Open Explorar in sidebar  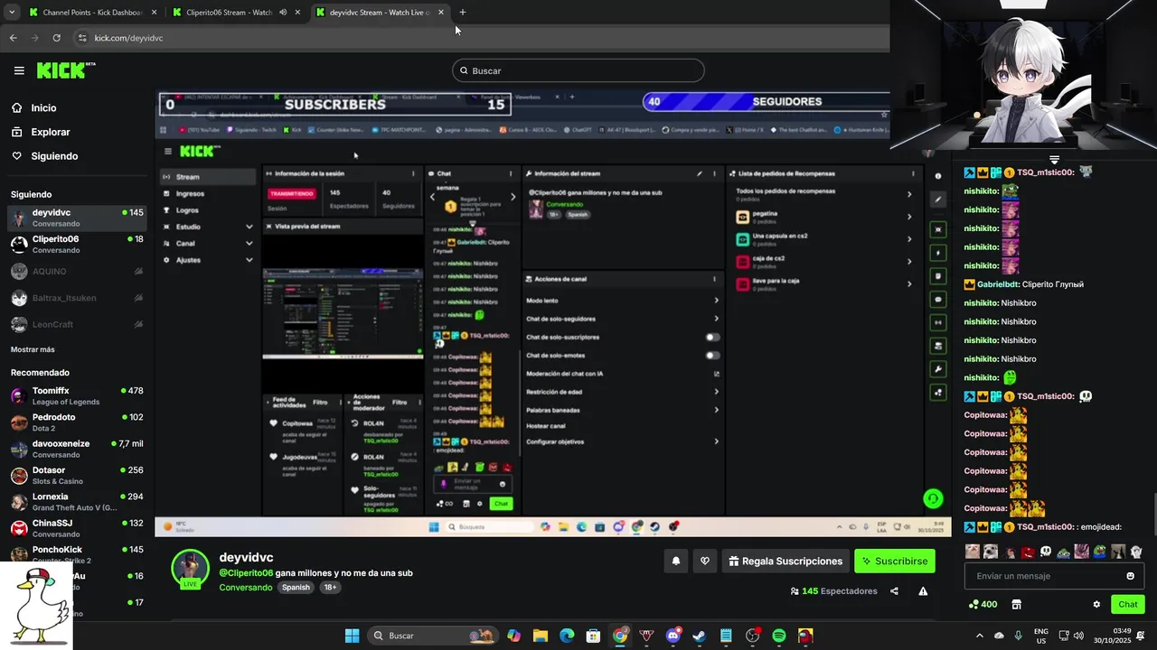pyautogui.click(x=50, y=132)
